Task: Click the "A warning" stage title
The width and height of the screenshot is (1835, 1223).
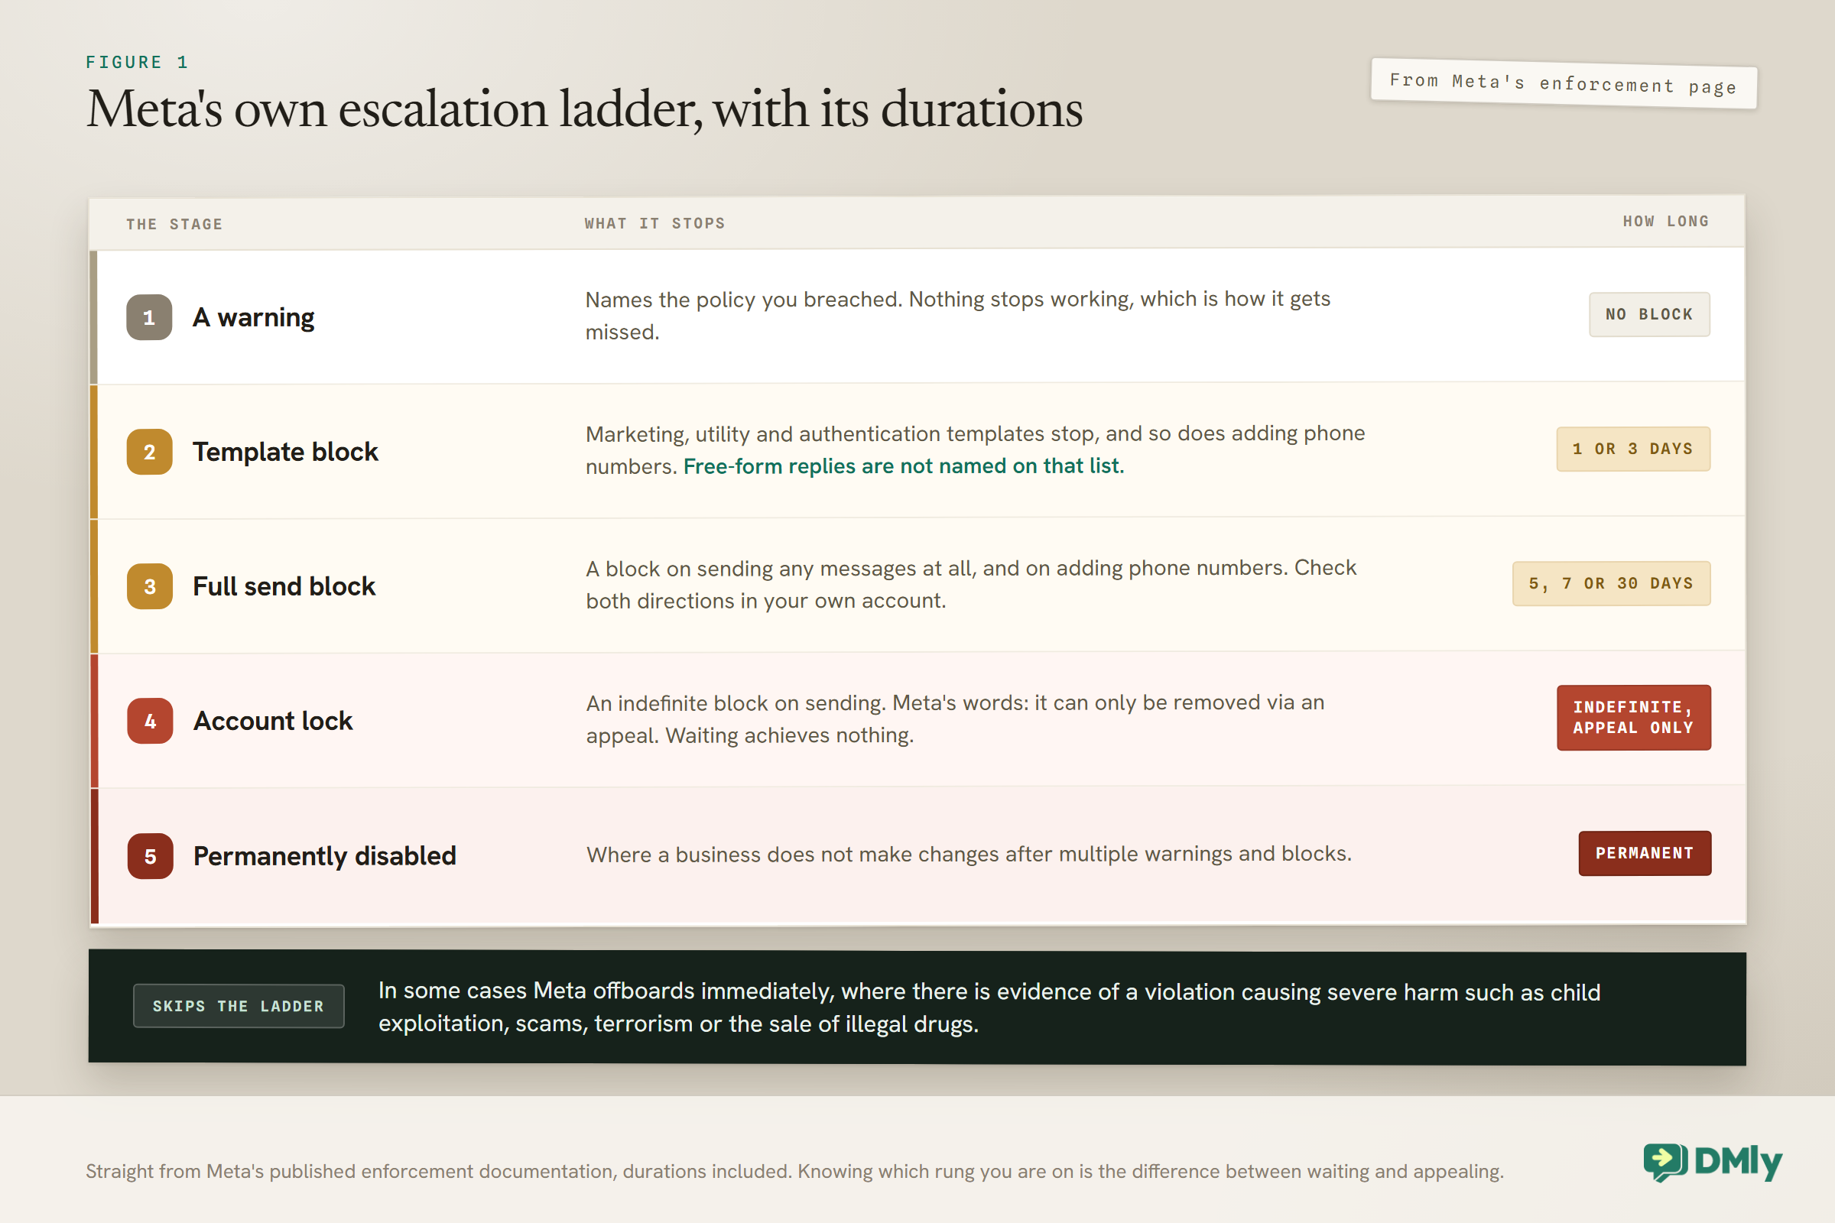Action: pos(254,317)
